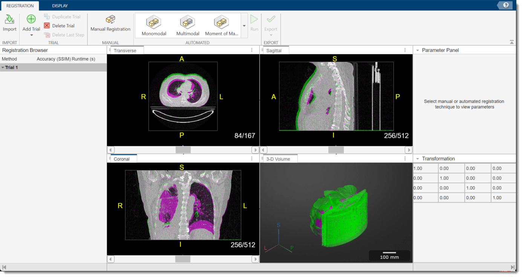Delete the selected trial with Delete Trial
Viewport: 522px width, 277px height.
(x=59, y=26)
